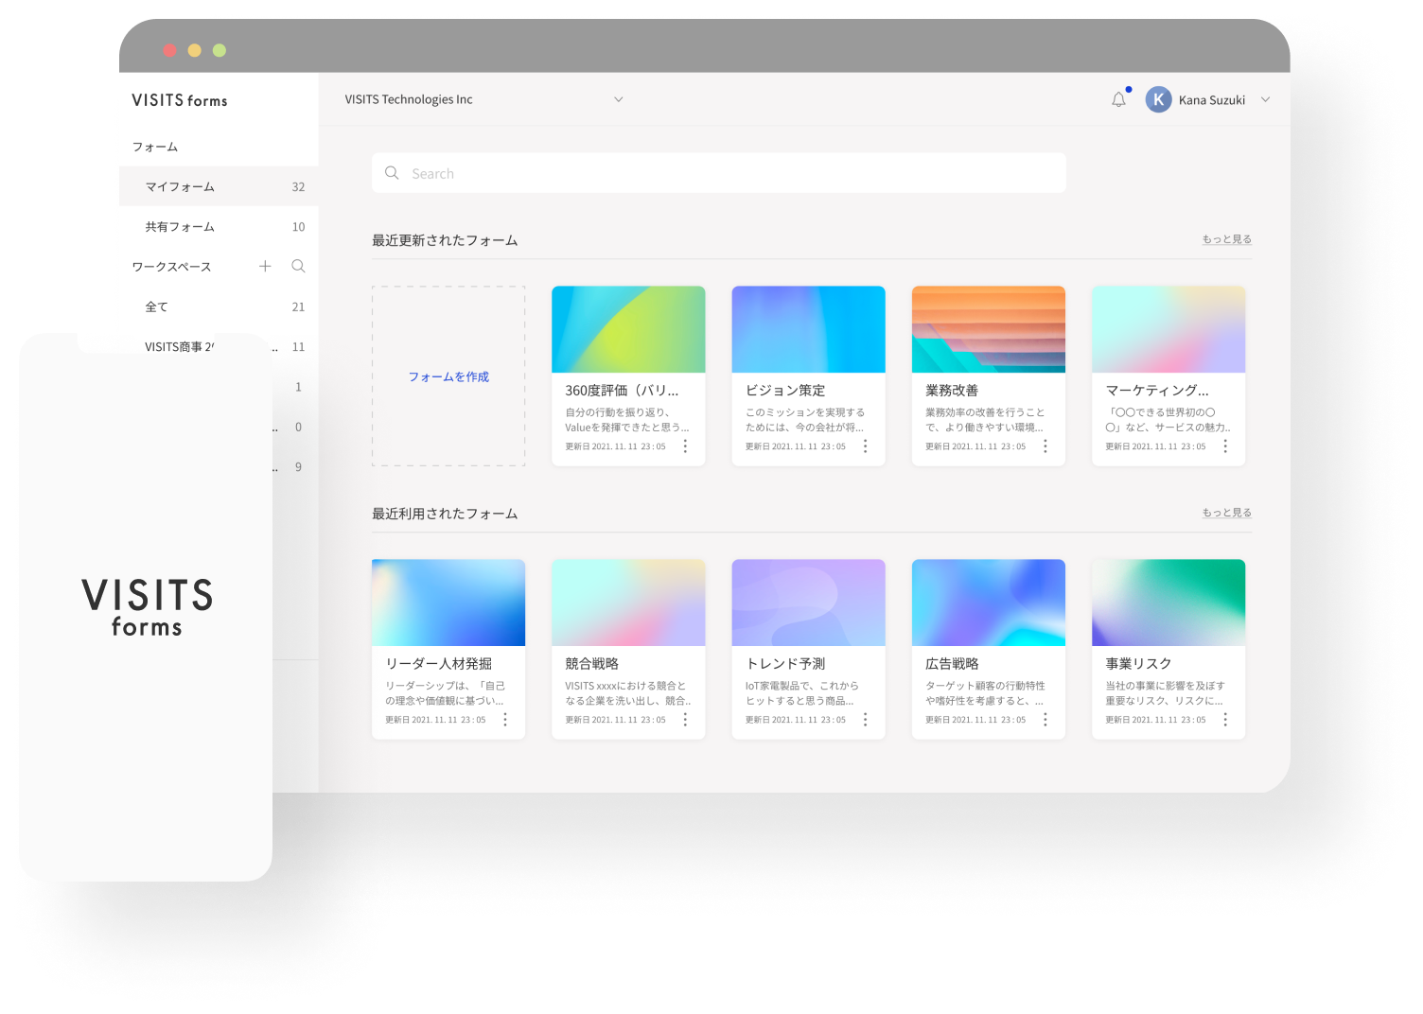Open the three-dot menu on 360度評価 card
Image resolution: width=1423 pixels, height=1014 pixels.
pos(685,446)
